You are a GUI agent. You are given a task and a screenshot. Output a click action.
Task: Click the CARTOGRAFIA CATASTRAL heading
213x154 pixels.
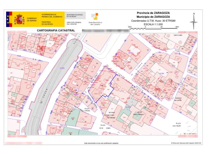click(56, 30)
